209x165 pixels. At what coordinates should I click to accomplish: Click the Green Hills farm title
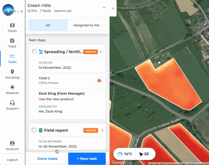39,6
